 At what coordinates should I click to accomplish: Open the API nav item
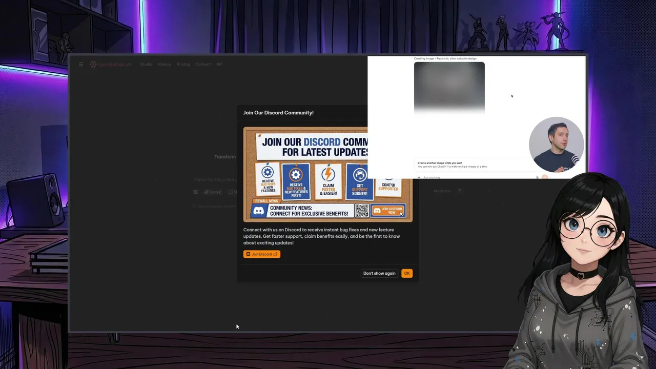click(x=219, y=64)
